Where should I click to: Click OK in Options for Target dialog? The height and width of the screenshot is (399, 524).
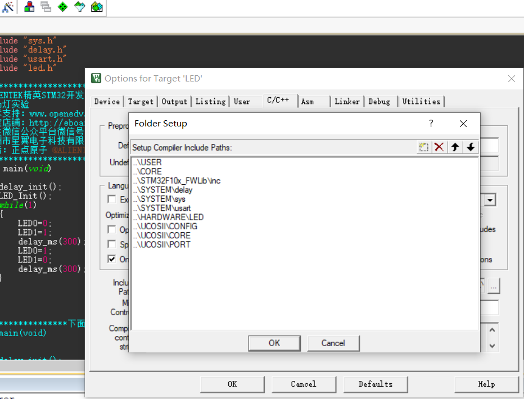coord(232,384)
